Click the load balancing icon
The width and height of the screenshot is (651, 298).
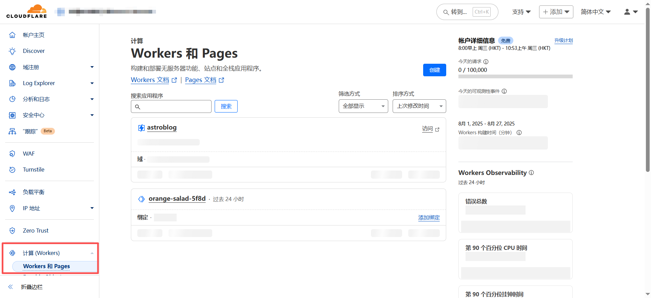click(x=12, y=192)
